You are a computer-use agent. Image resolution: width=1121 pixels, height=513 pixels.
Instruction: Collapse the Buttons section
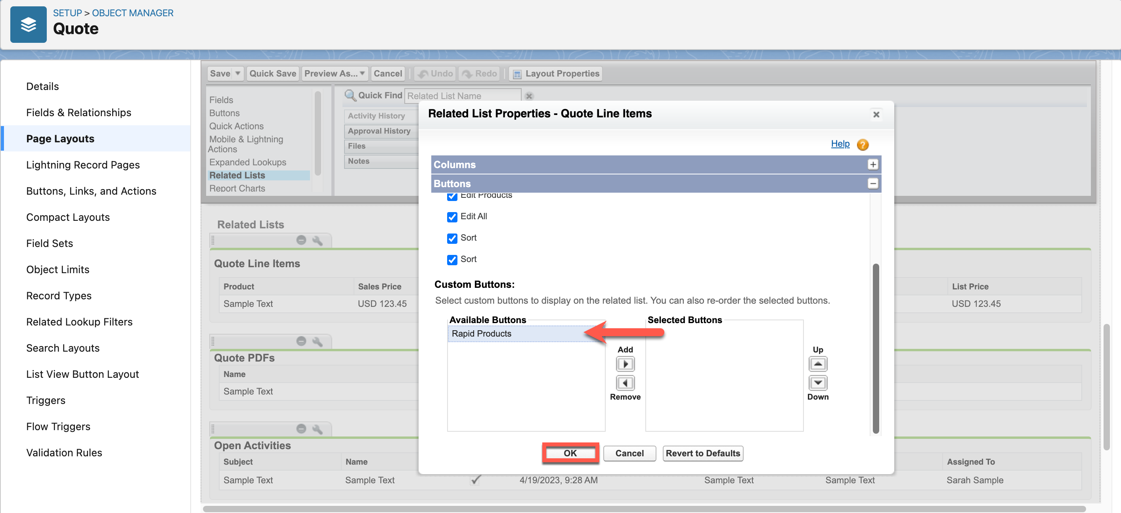pyautogui.click(x=872, y=183)
